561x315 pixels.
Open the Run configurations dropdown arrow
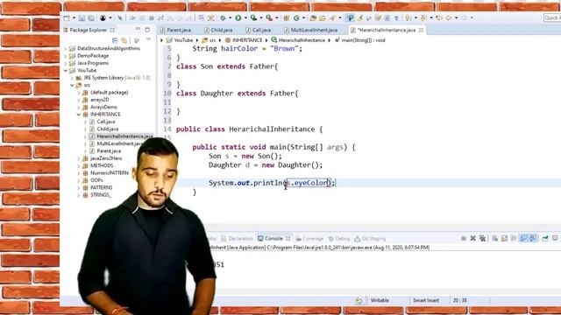245,17
